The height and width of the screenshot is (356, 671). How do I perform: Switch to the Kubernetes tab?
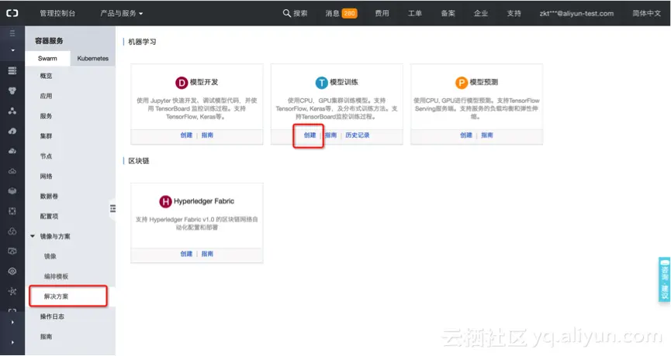point(93,59)
